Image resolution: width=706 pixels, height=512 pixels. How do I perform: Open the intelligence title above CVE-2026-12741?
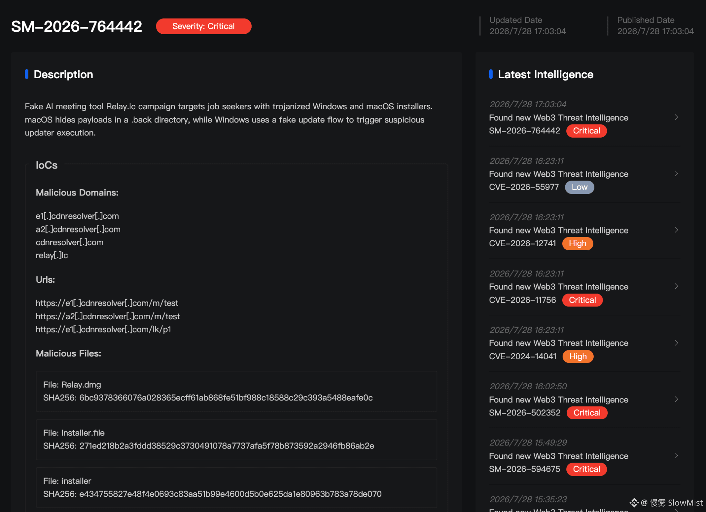pyautogui.click(x=558, y=230)
